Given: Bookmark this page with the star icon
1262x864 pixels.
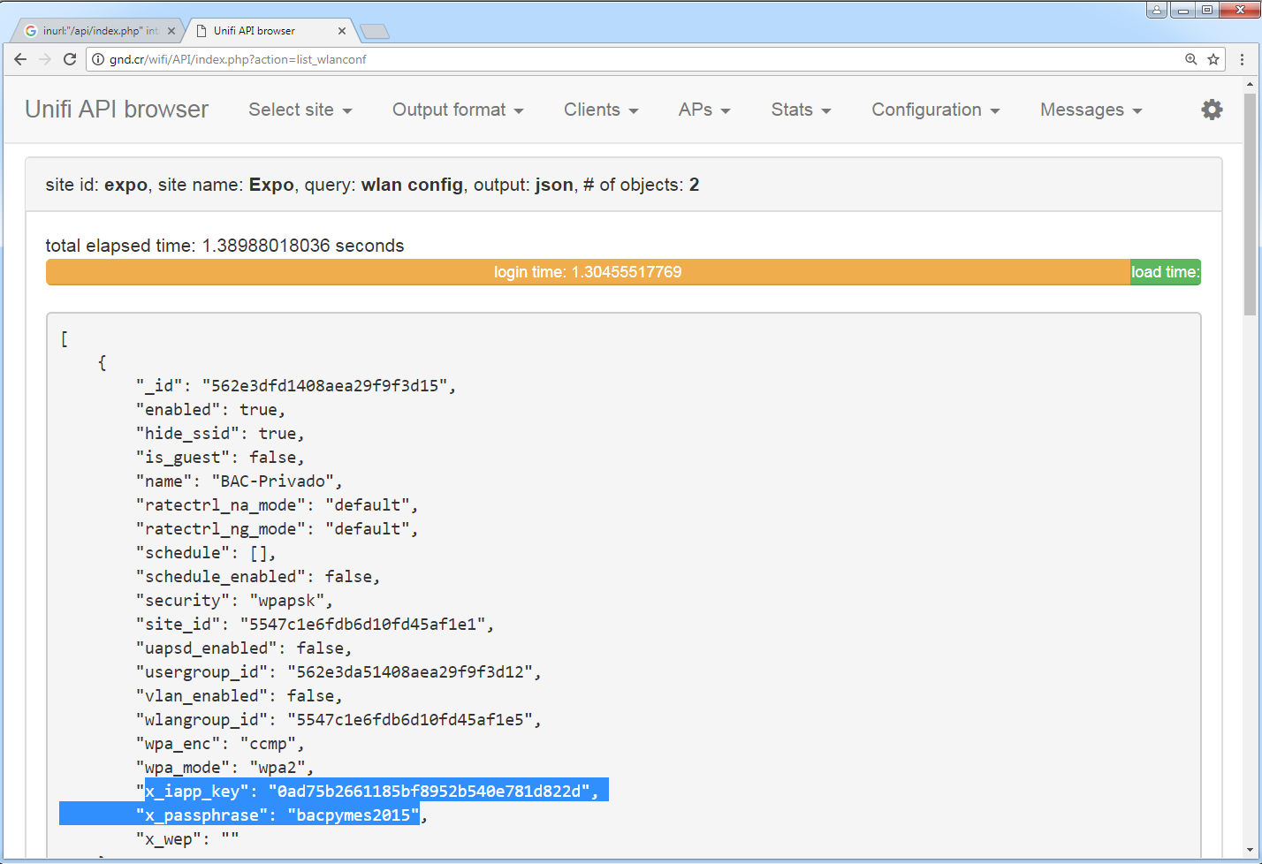Looking at the screenshot, I should pyautogui.click(x=1213, y=59).
